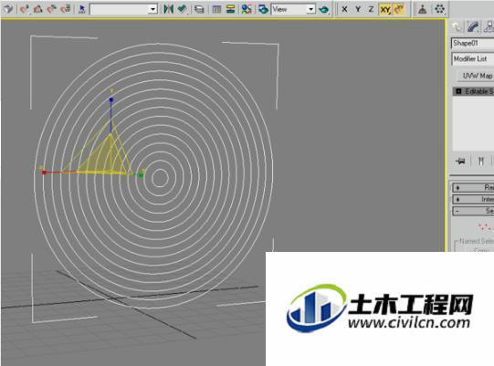Toggle 3D Snaps in the toolbar
Viewport: 494px width, 366px height.
coord(25,9)
